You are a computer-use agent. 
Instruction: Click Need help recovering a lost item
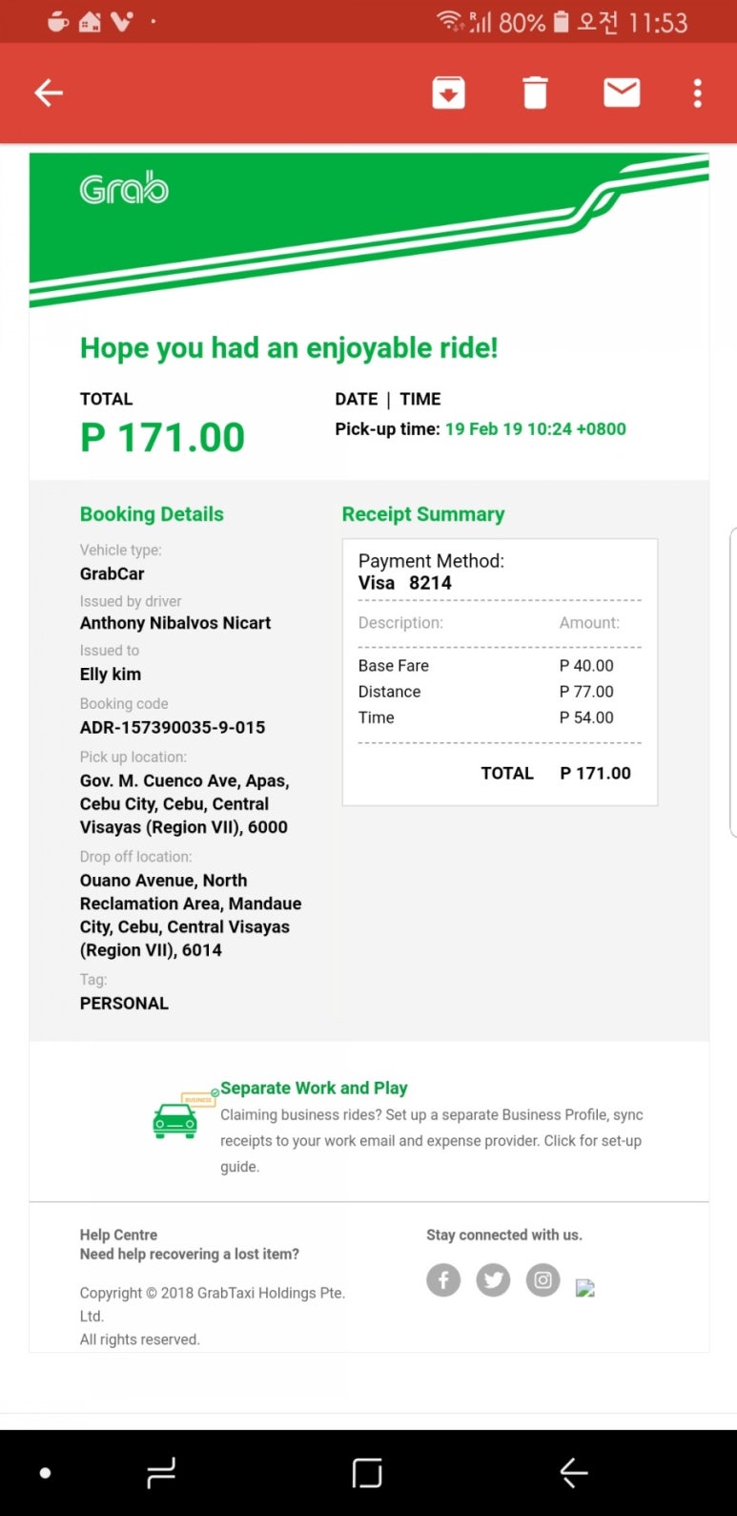click(190, 1254)
